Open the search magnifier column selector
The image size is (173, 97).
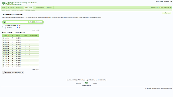pyautogui.click(x=4, y=22)
